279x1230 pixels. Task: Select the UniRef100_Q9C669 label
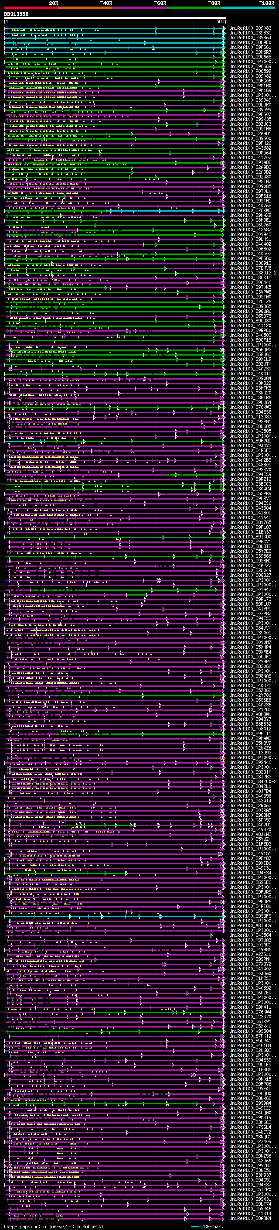tap(250, 66)
